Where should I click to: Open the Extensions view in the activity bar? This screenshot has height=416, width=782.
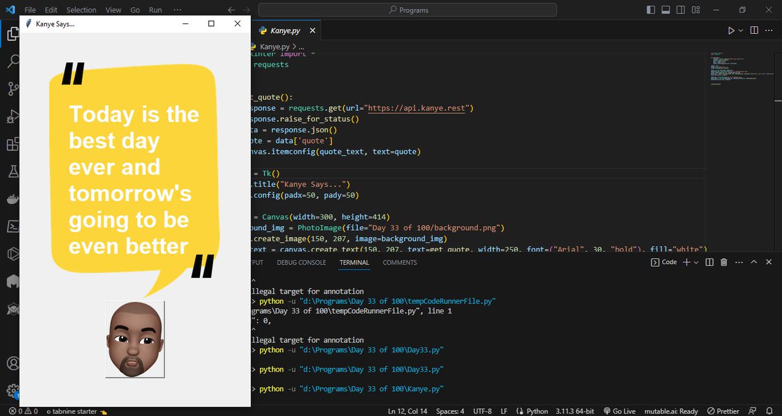pyautogui.click(x=12, y=144)
